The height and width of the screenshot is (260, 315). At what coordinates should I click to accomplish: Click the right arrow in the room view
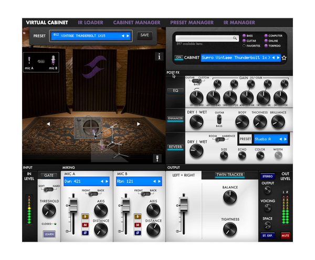click(139, 124)
